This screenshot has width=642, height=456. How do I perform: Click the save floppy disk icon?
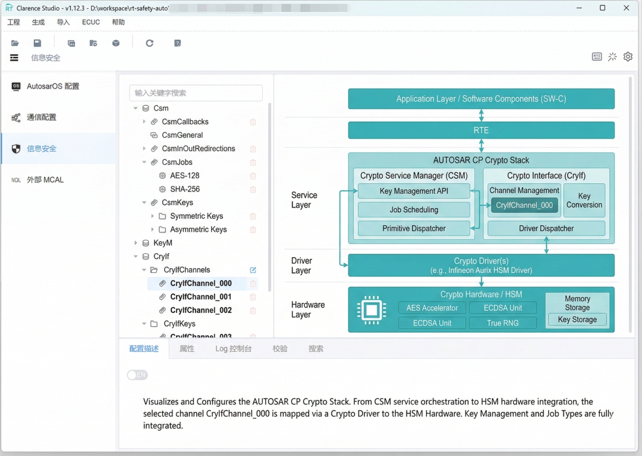point(37,43)
